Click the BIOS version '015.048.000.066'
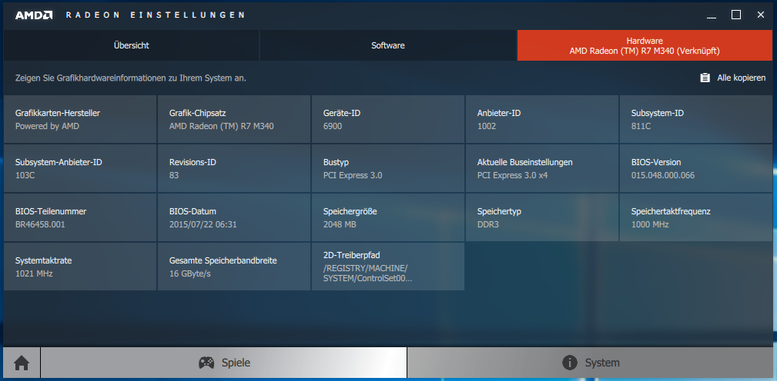 point(663,175)
